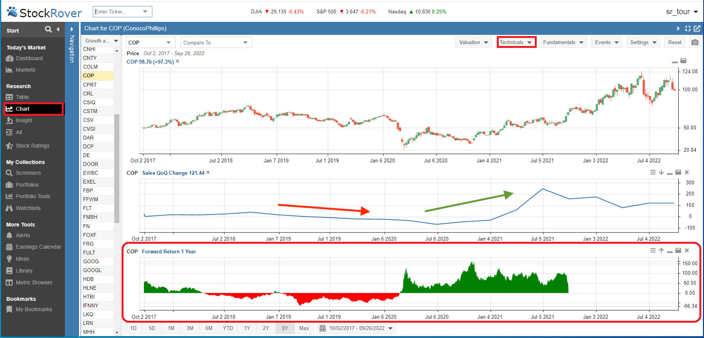
Task: Open the sr_tour account dropdown
Action: (682, 11)
